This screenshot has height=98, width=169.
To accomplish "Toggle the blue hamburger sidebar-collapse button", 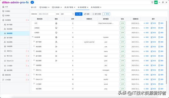I will click(x=32, y=2).
